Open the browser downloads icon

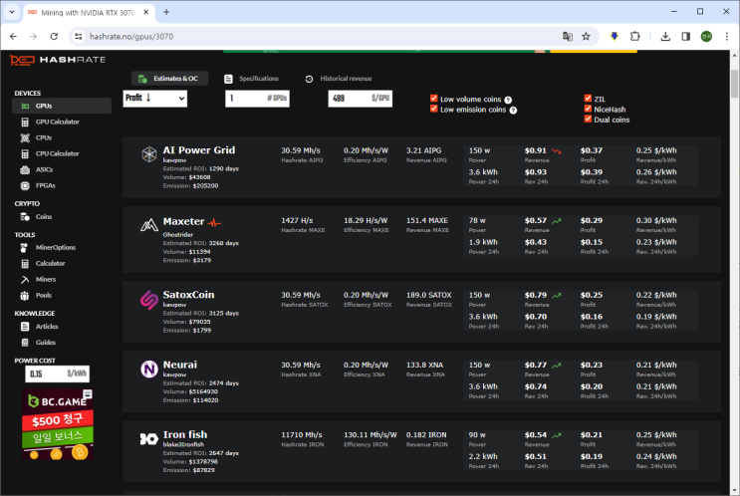coord(665,36)
